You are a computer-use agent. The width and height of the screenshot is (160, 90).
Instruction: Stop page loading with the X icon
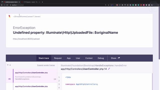click(7, 5)
